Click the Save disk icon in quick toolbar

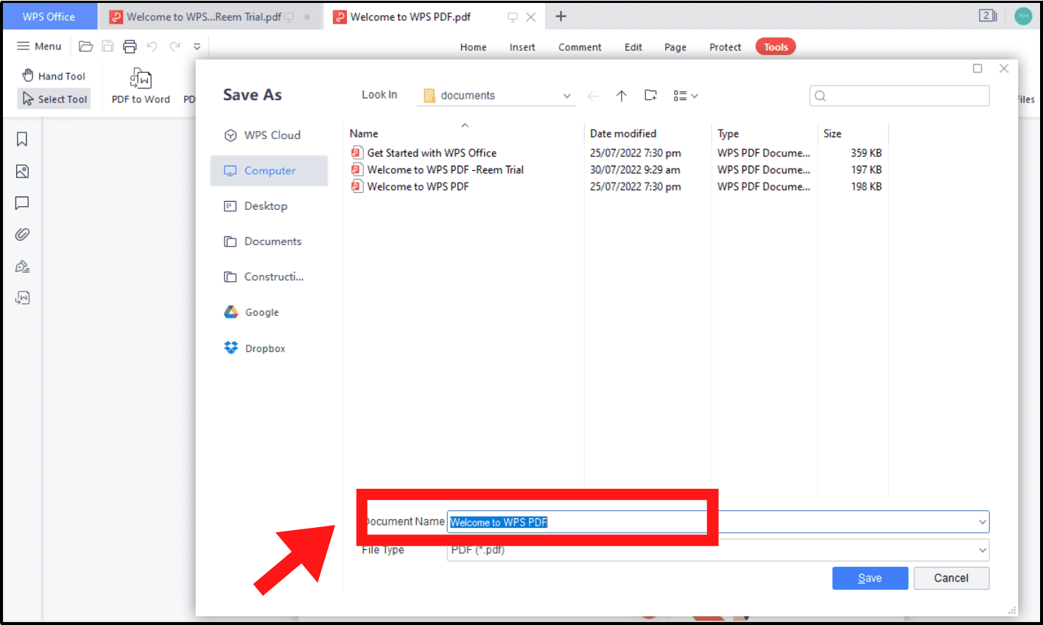point(108,46)
